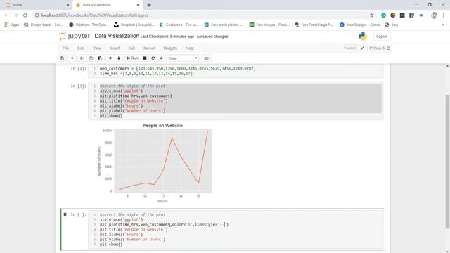Open the Unsplash bookmark
The width and height of the screenshot is (450, 253).
click(134, 25)
